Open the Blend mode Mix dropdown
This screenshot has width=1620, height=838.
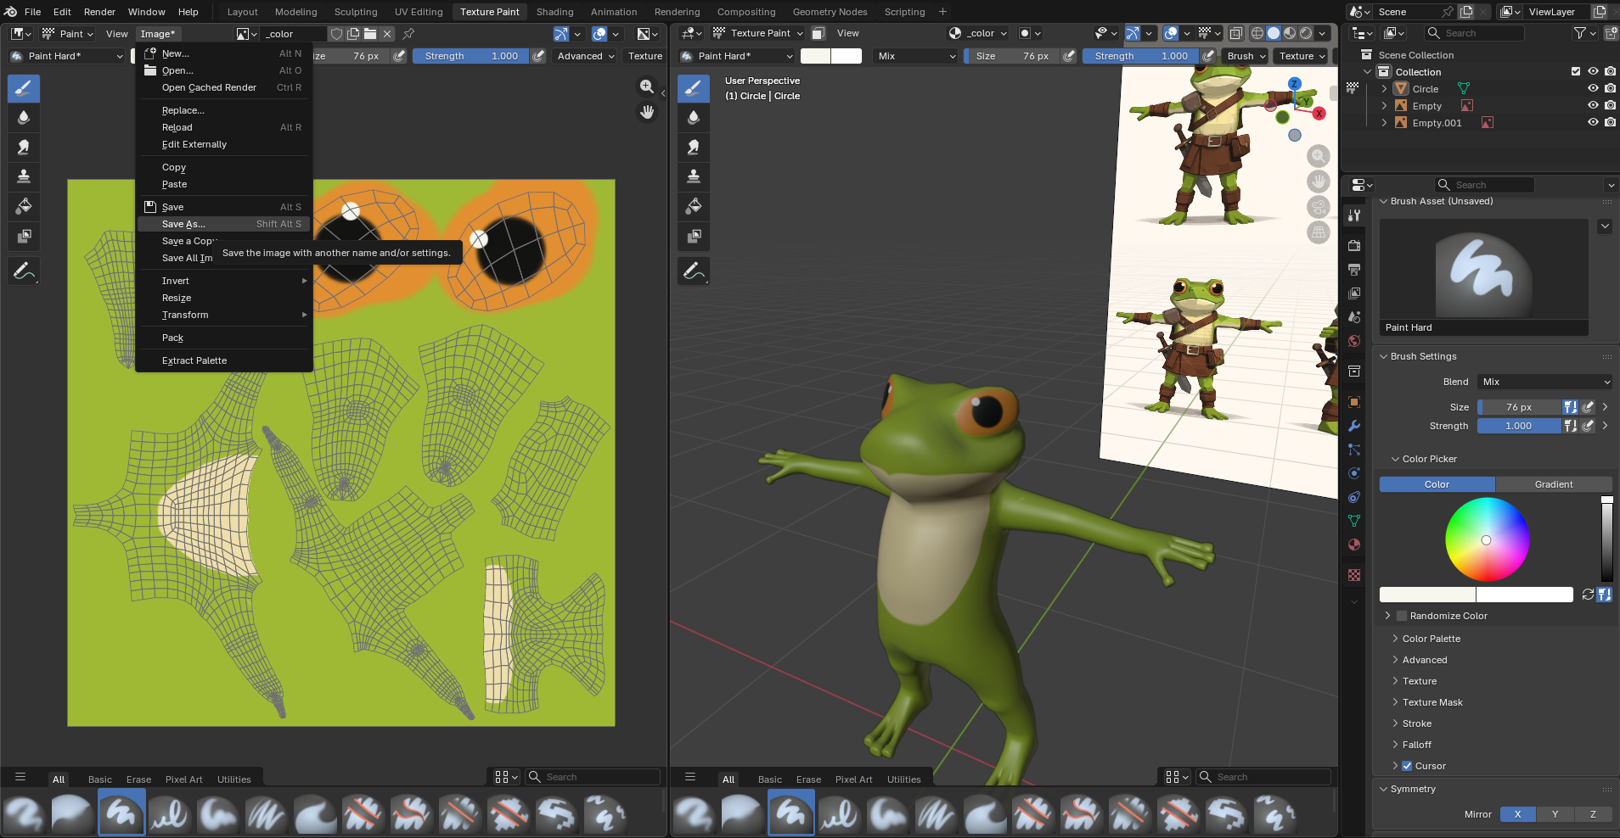(1544, 382)
